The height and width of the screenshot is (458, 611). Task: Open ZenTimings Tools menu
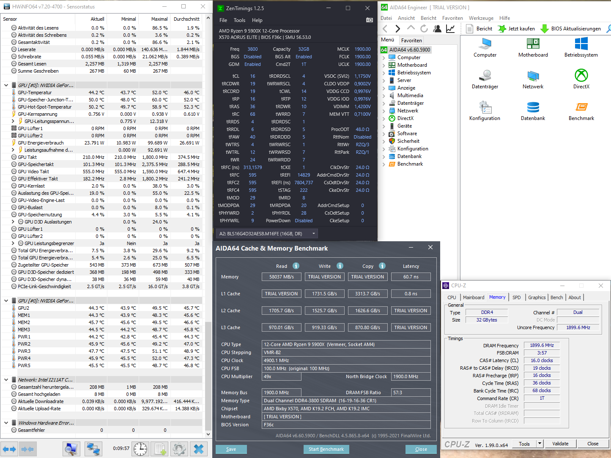[x=239, y=20]
